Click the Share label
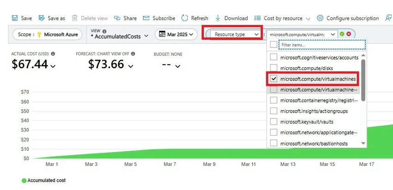Screen dimensions: 393x190 click(130, 18)
